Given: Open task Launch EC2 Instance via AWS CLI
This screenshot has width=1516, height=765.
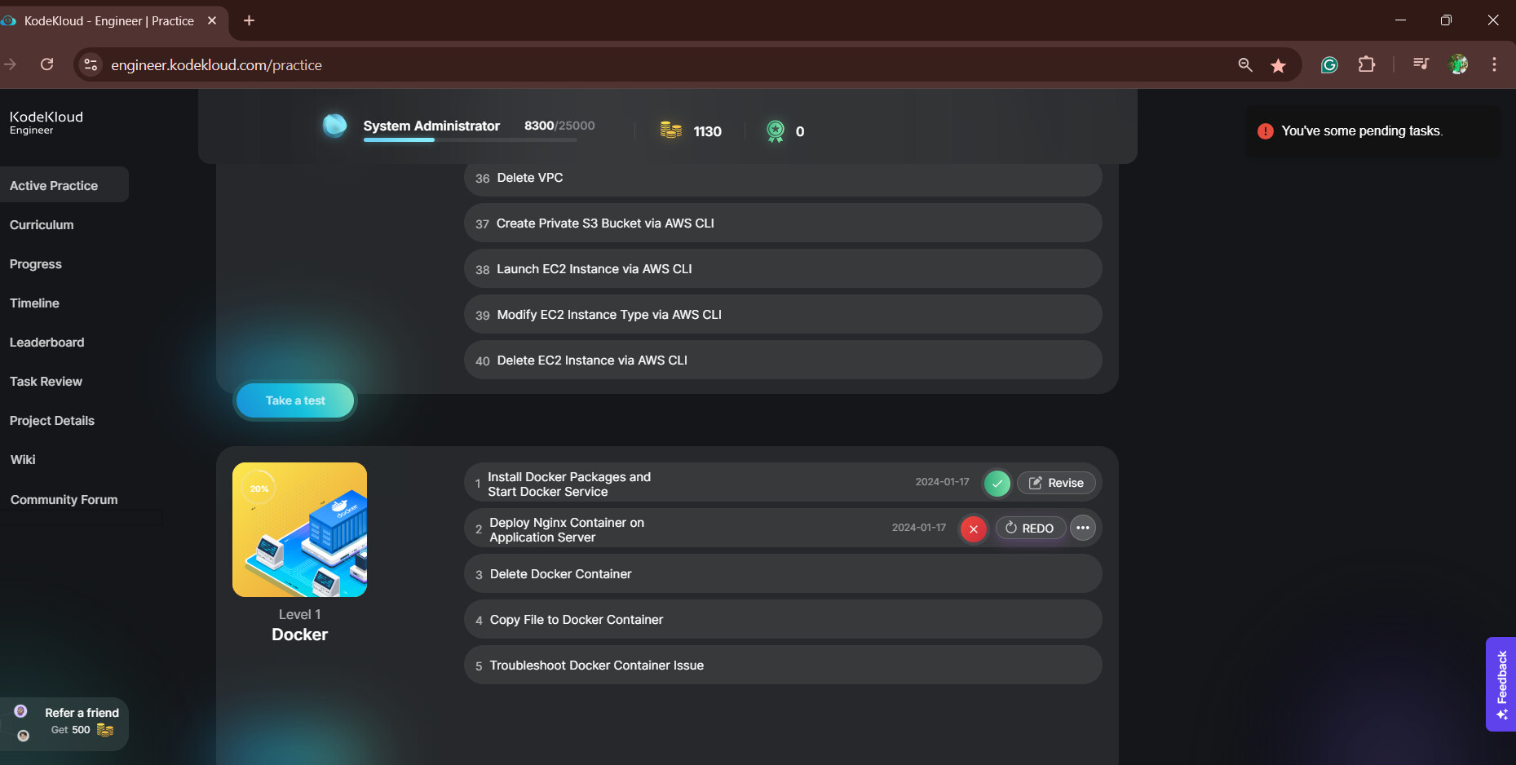Looking at the screenshot, I should click(783, 268).
